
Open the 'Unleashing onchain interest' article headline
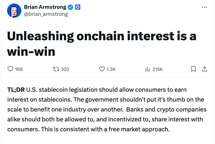[101, 44]
